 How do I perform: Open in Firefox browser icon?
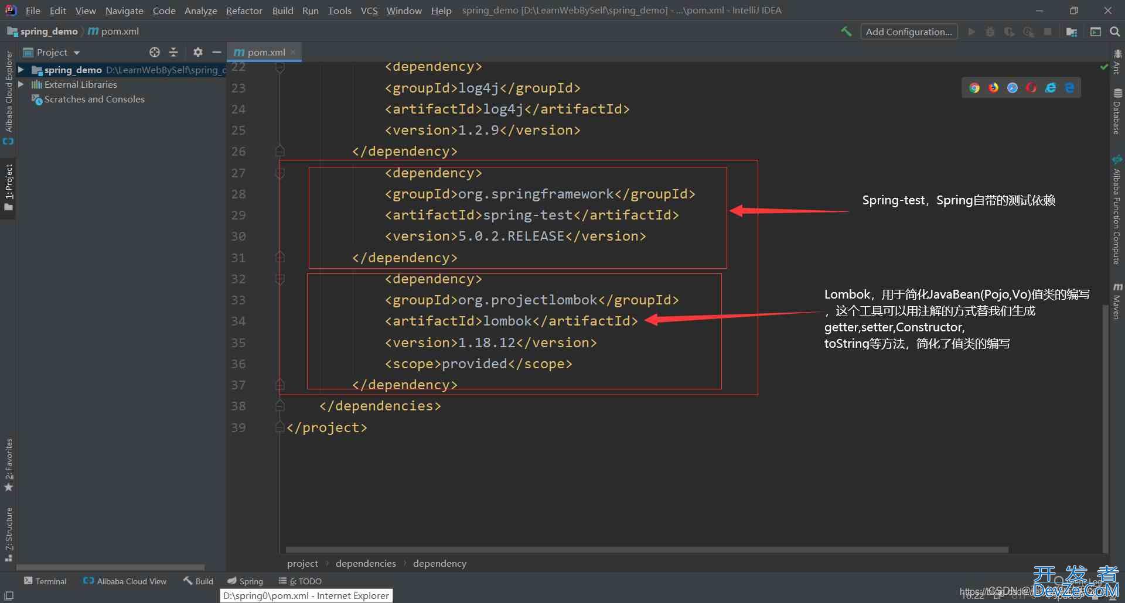[994, 88]
